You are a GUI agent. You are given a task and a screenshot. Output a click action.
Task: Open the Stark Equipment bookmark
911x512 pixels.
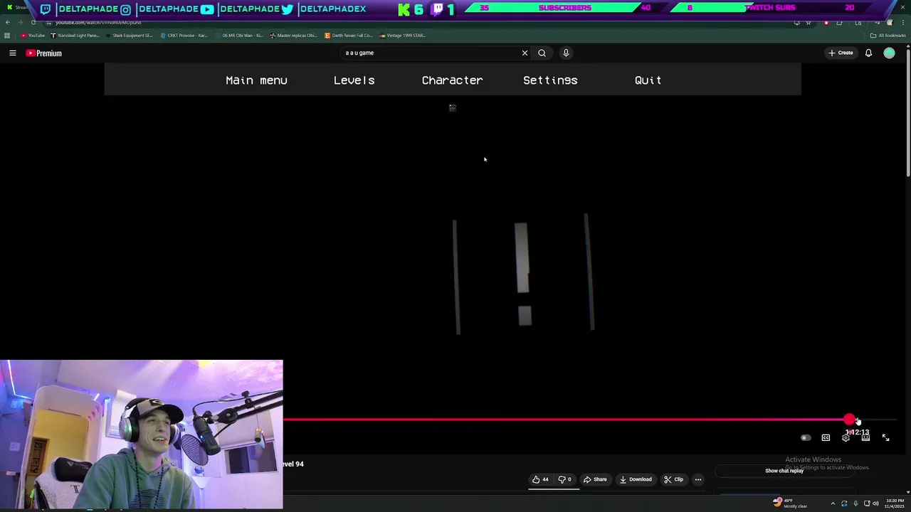coord(130,36)
